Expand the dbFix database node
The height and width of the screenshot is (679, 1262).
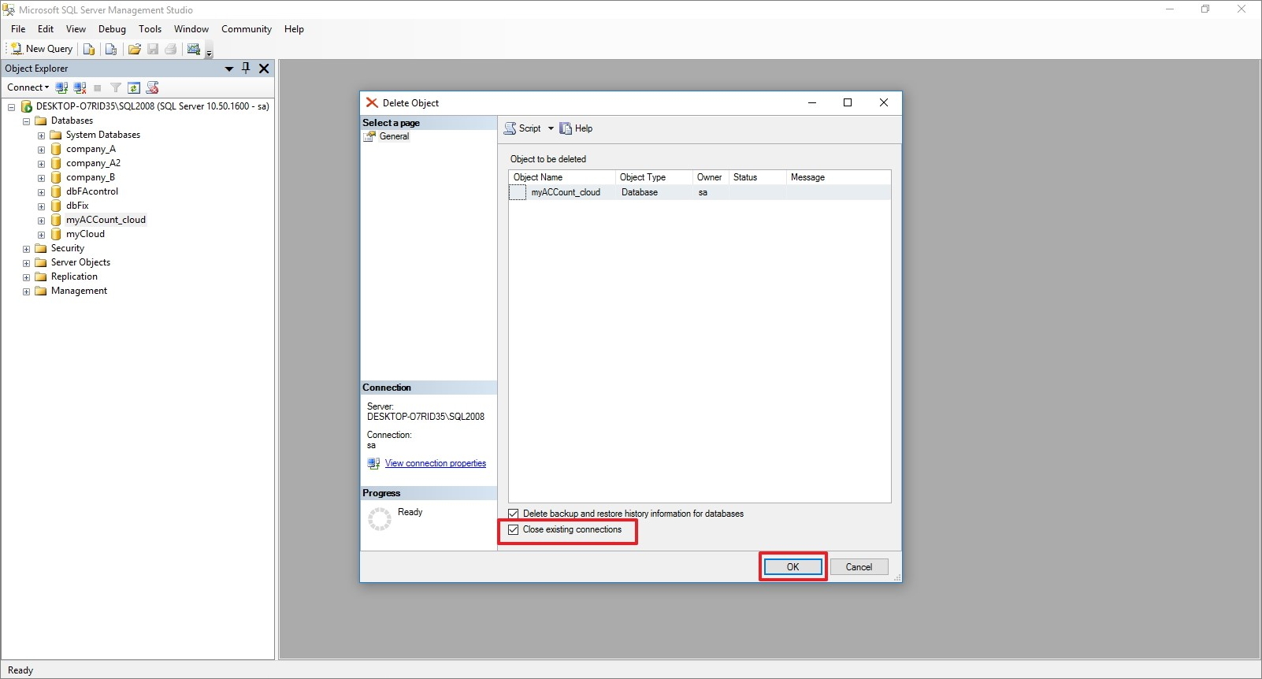click(41, 206)
